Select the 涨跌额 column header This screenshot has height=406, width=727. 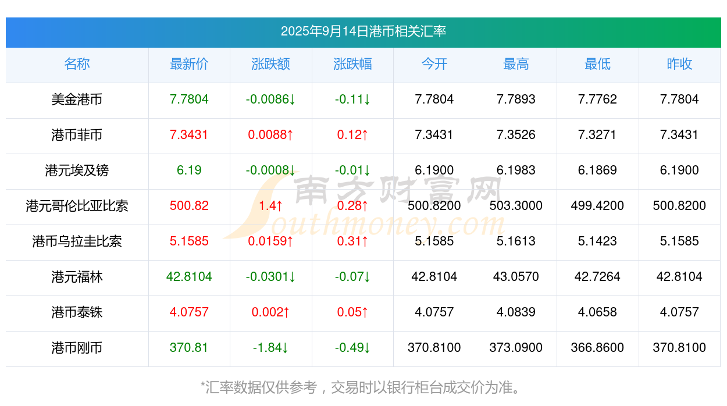coord(271,64)
